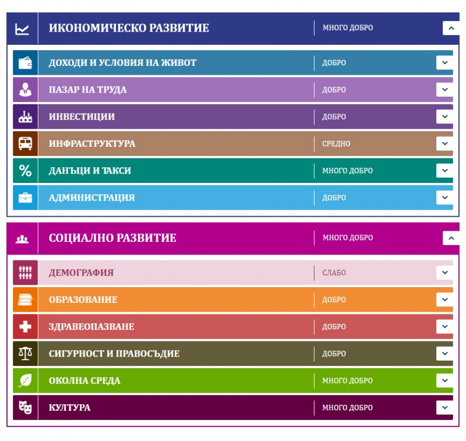Click the Много добро rating on Околна среда
The width and height of the screenshot is (466, 441).
[347, 381]
